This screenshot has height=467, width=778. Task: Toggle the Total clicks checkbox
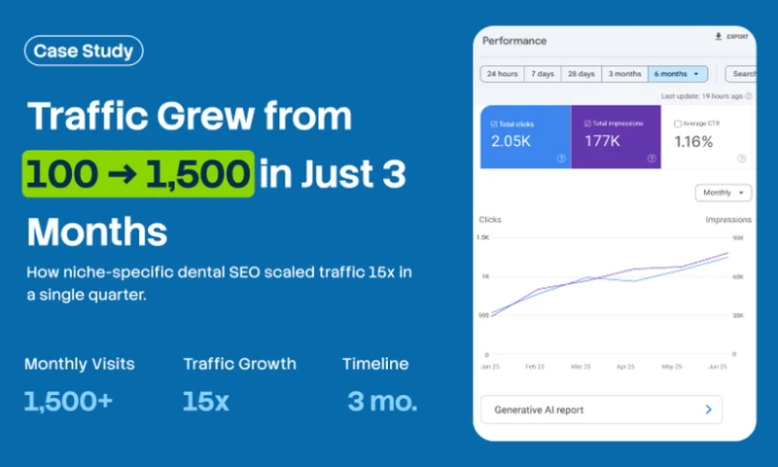point(494,125)
